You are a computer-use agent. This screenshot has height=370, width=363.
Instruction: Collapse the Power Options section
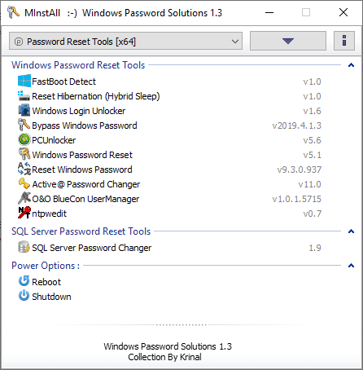coord(351,266)
